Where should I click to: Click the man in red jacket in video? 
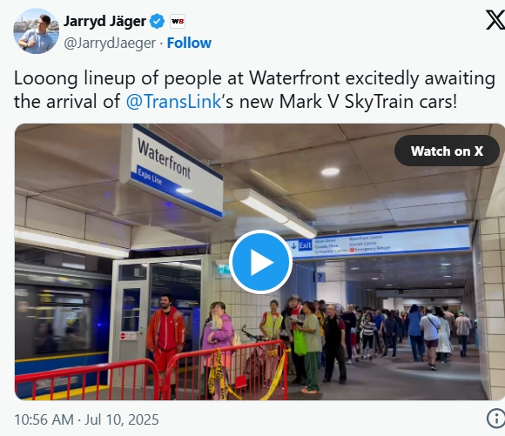(x=165, y=341)
